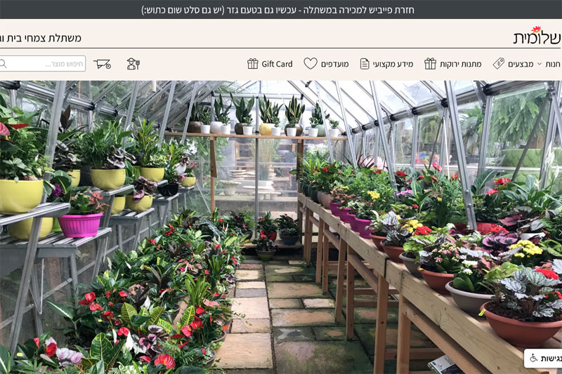Expand the חנות dropdown chevron
562x374 pixels.
point(539,64)
